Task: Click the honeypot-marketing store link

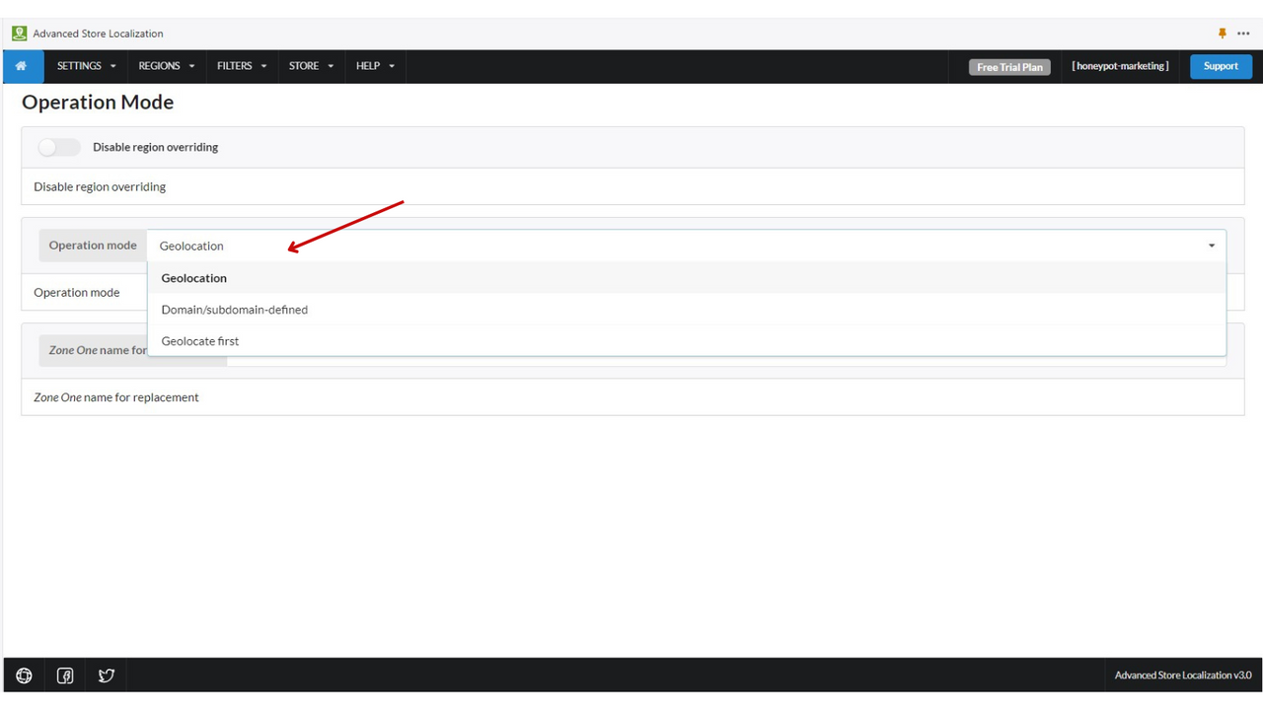Action: pyautogui.click(x=1120, y=66)
